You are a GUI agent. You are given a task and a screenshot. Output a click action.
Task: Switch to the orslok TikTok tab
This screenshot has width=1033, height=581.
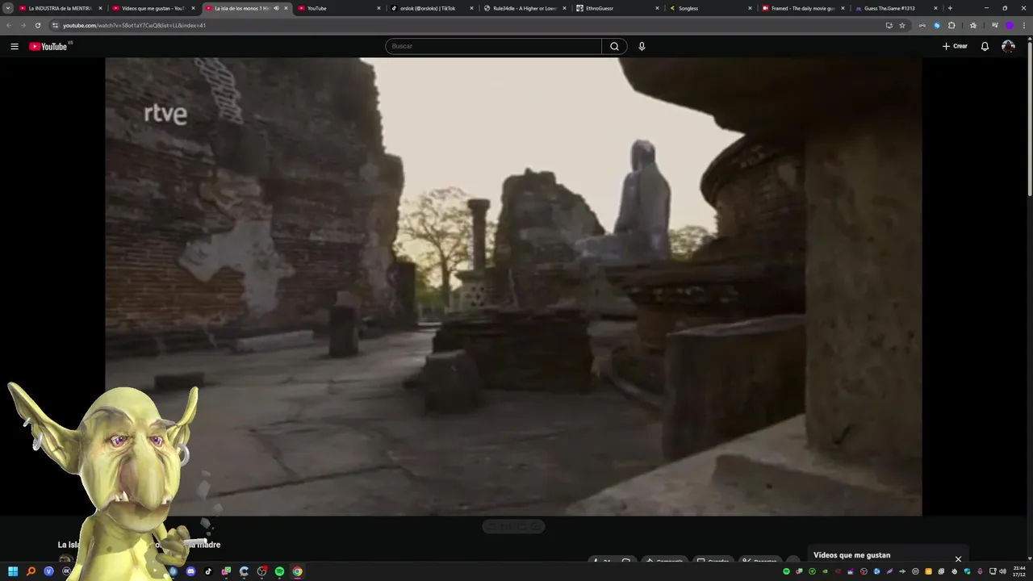(x=432, y=8)
